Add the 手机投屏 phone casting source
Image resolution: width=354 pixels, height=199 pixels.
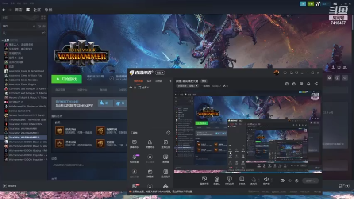(229, 181)
